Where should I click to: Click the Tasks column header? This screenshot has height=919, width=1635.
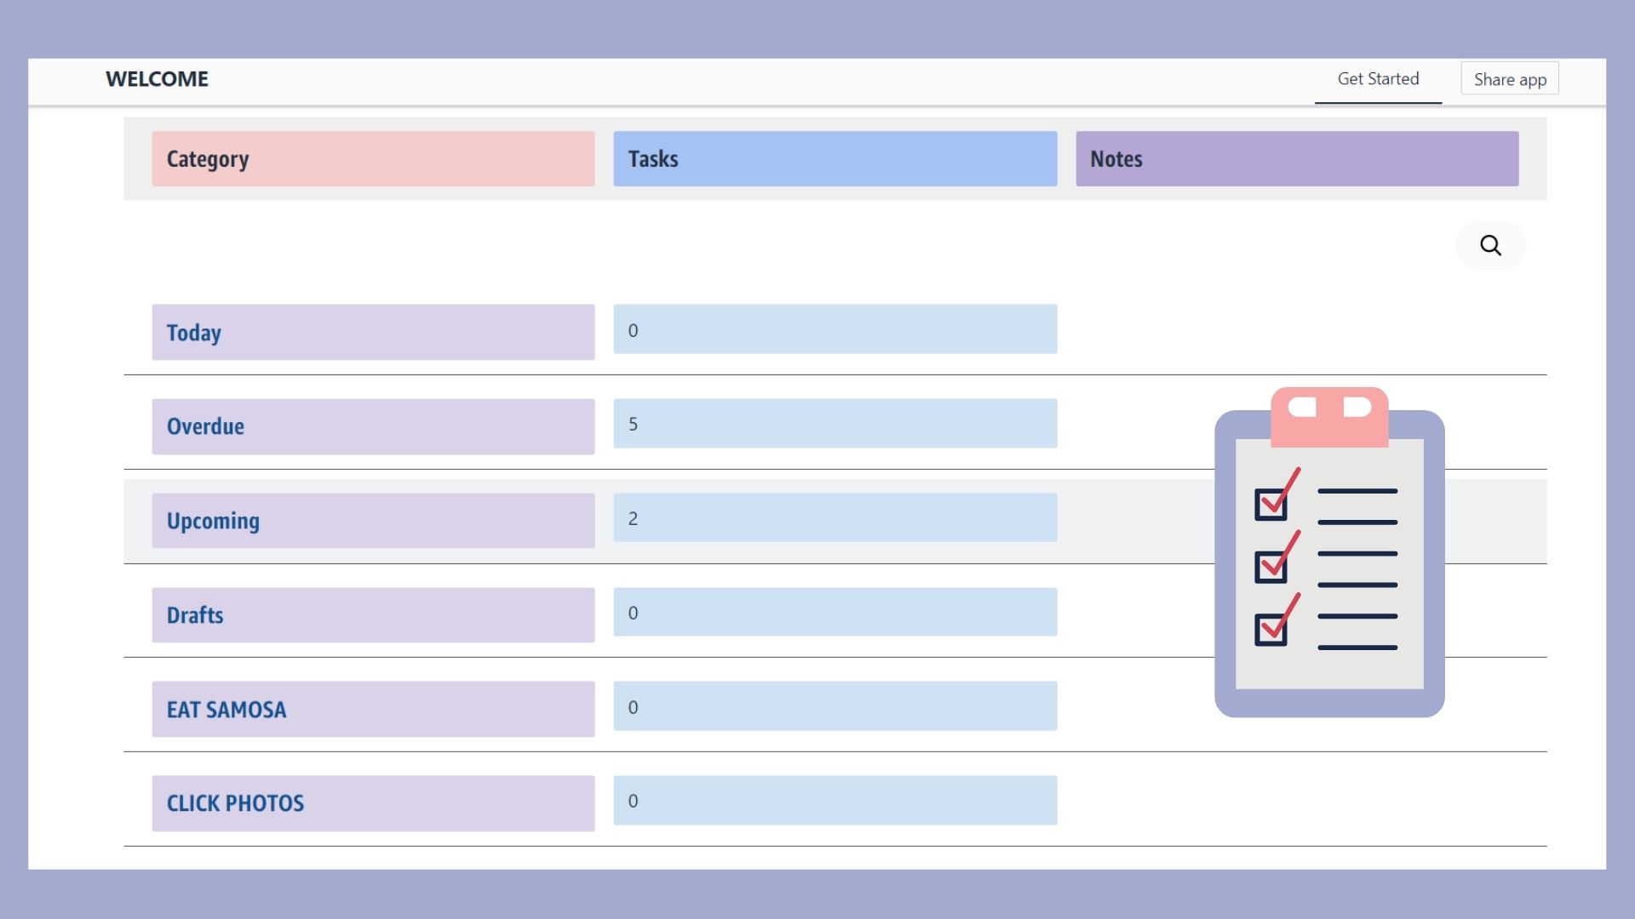(835, 159)
